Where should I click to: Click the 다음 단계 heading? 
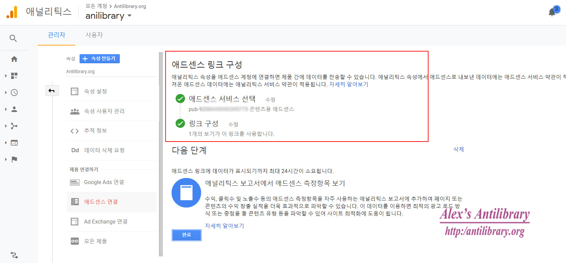[189, 150]
